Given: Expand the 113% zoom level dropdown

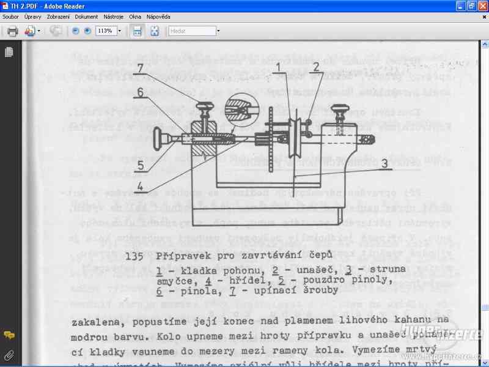Looking at the screenshot, I should tap(119, 31).
